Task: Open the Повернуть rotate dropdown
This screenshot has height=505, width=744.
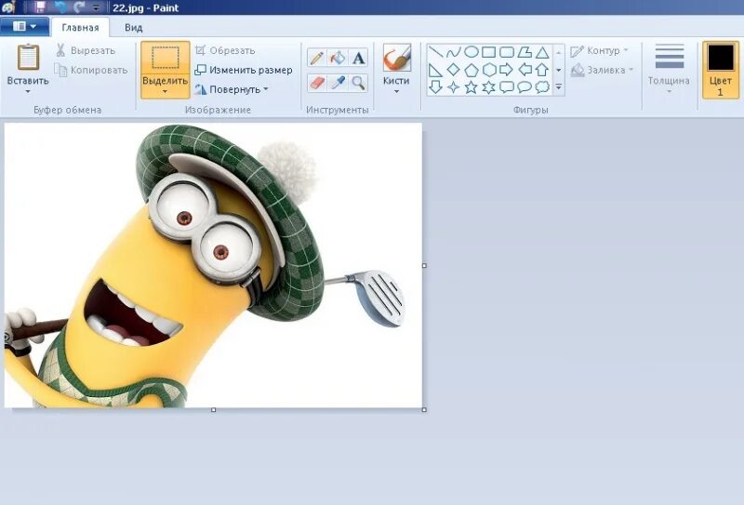Action: tap(232, 89)
